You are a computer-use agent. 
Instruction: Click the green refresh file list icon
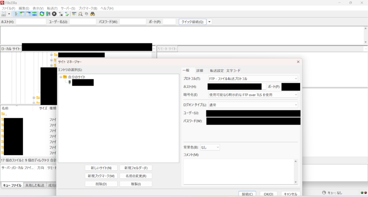click(x=42, y=14)
